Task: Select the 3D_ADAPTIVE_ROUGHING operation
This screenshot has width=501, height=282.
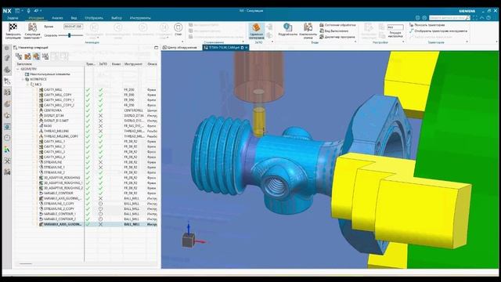Action: point(62,178)
